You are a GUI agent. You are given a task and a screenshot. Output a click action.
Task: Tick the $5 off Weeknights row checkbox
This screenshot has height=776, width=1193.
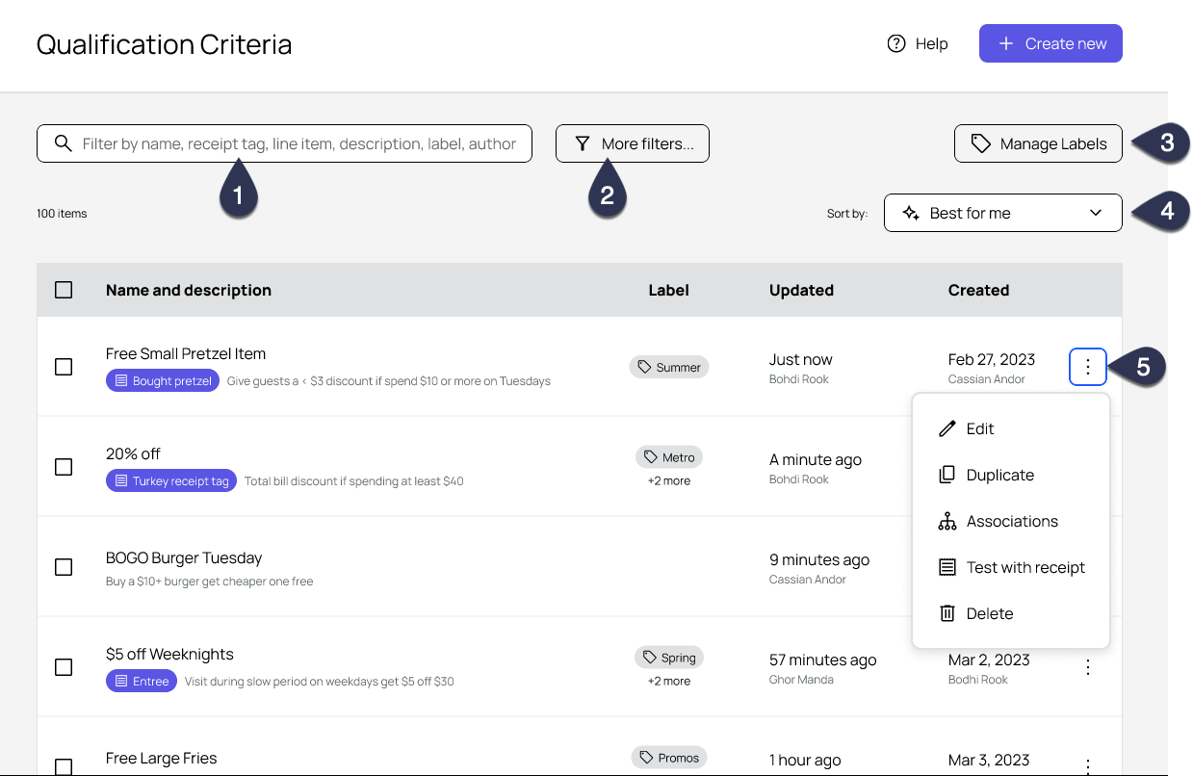pos(64,667)
